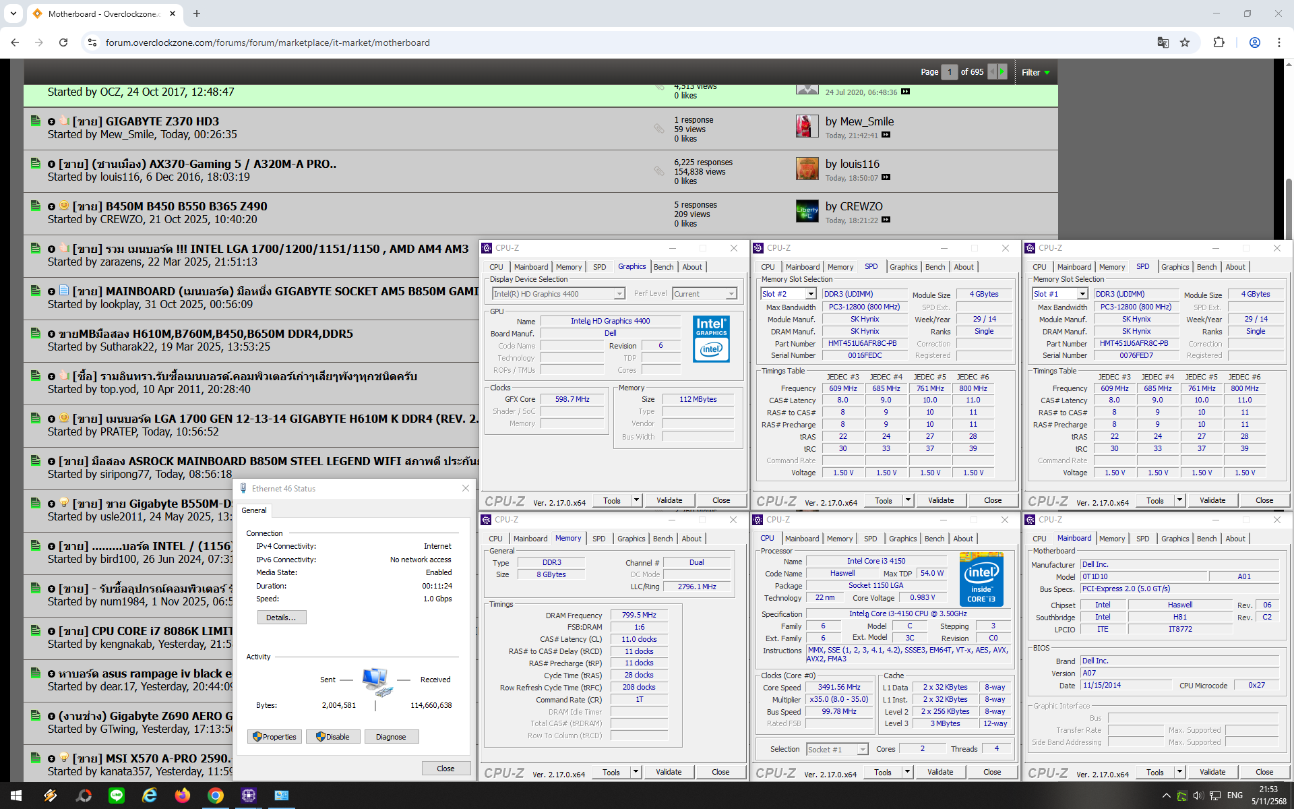Click Chrome translate page icon

tap(1163, 42)
